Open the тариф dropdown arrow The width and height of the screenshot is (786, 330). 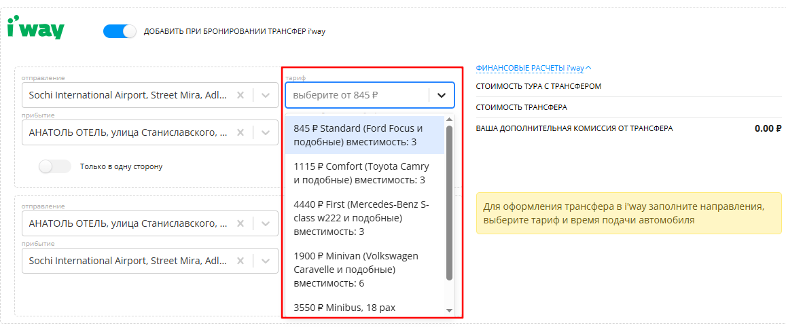point(442,95)
